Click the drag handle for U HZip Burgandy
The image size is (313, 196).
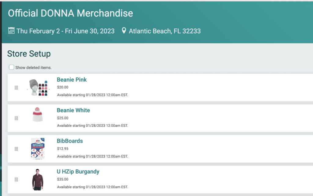click(x=17, y=179)
